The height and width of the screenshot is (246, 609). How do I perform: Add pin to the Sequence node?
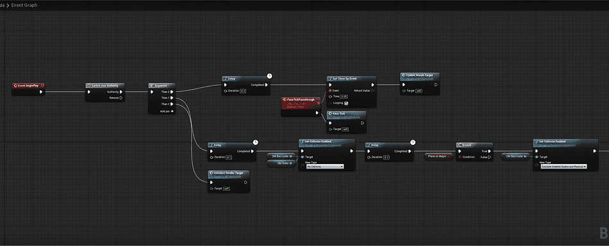pyautogui.click(x=167, y=111)
